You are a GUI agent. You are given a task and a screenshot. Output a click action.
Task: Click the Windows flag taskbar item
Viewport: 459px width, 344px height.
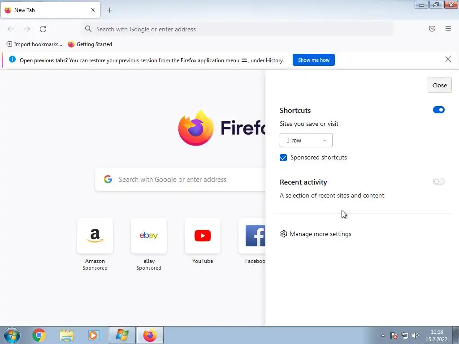(122, 335)
